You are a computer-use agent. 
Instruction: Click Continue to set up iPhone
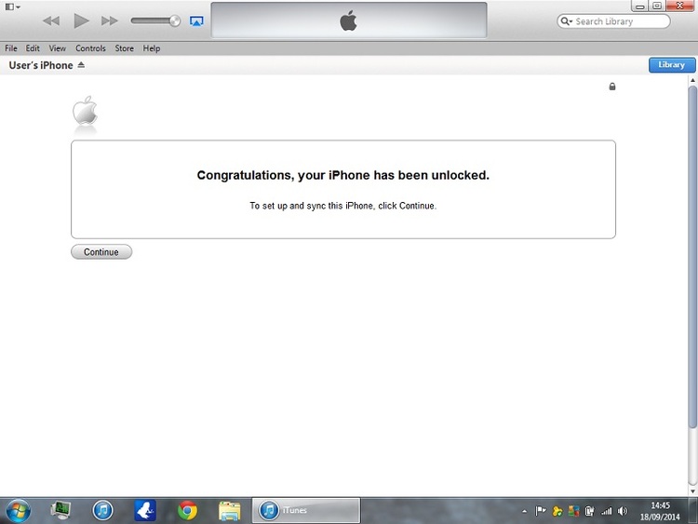coord(101,252)
